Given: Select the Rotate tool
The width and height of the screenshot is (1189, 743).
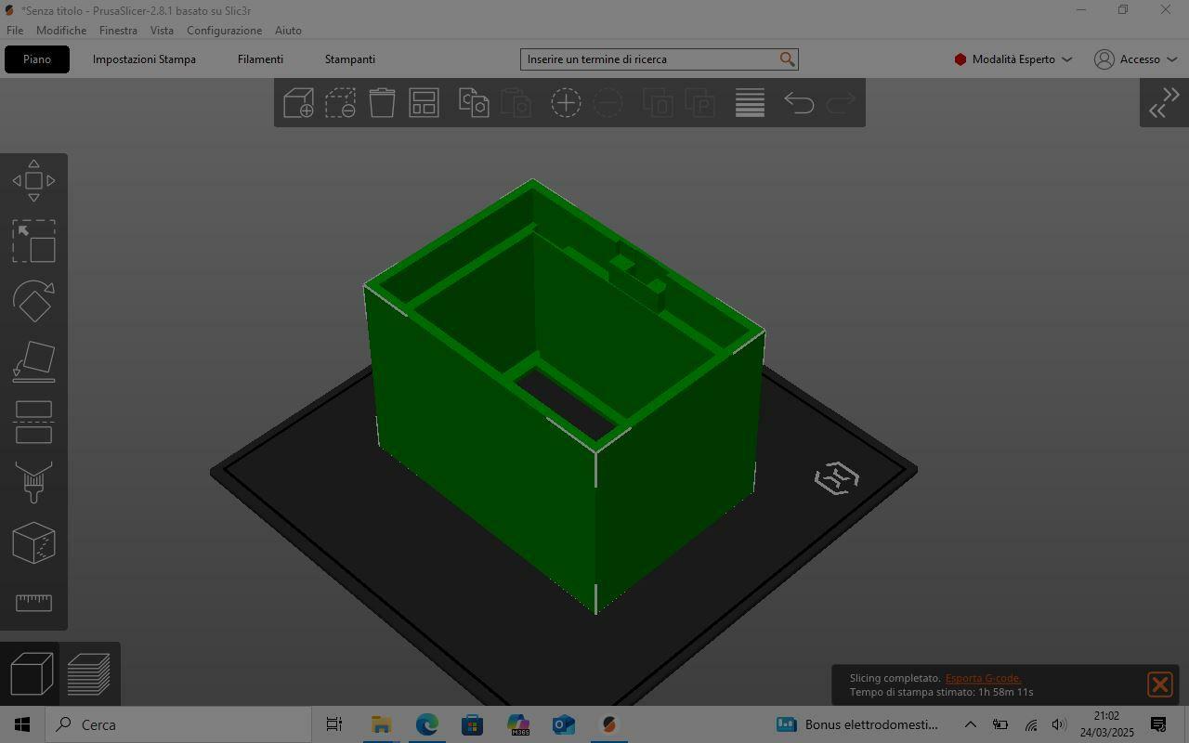Looking at the screenshot, I should point(33,301).
